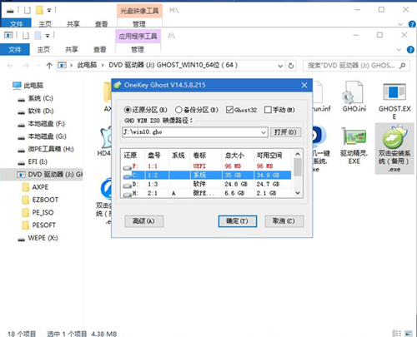Refresh the current folder
The height and width of the screenshot is (337, 417).
291,66
